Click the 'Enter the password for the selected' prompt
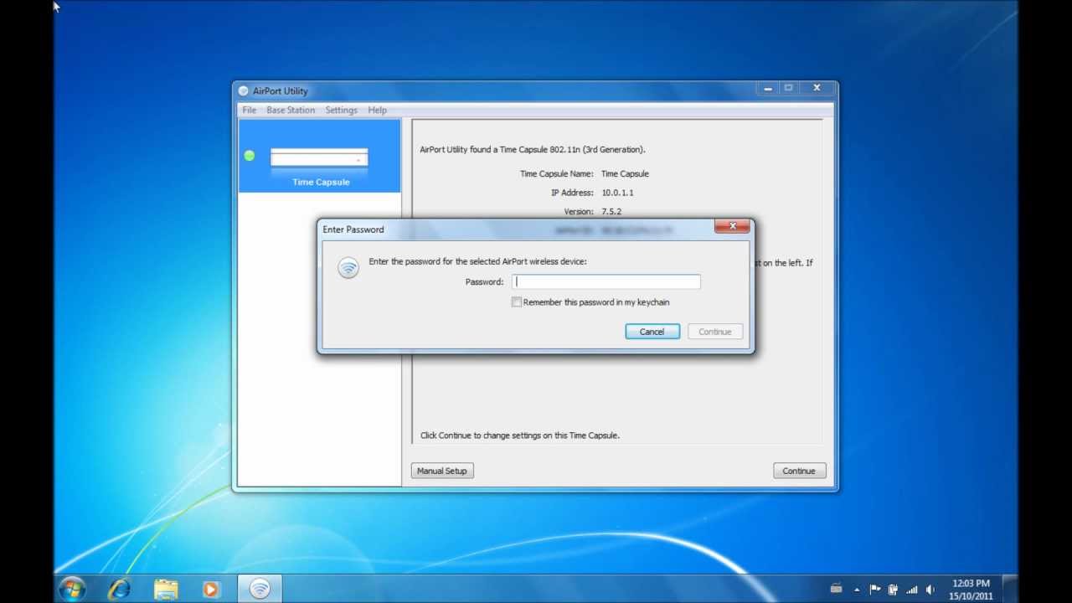This screenshot has height=603, width=1072. 477,261
